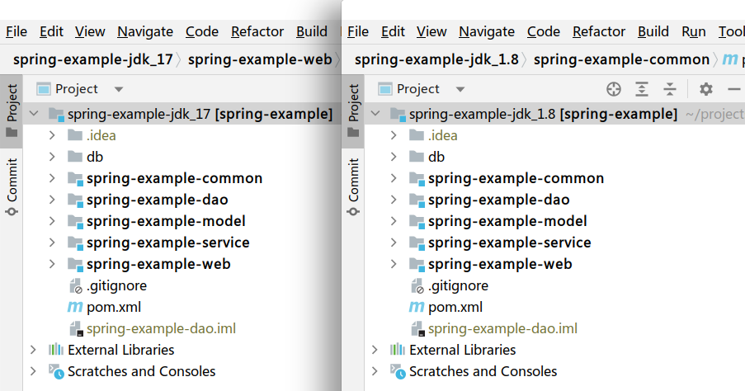Open Edit menu in right window
Image resolution: width=745 pixels, height=391 pixels.
[x=393, y=32]
